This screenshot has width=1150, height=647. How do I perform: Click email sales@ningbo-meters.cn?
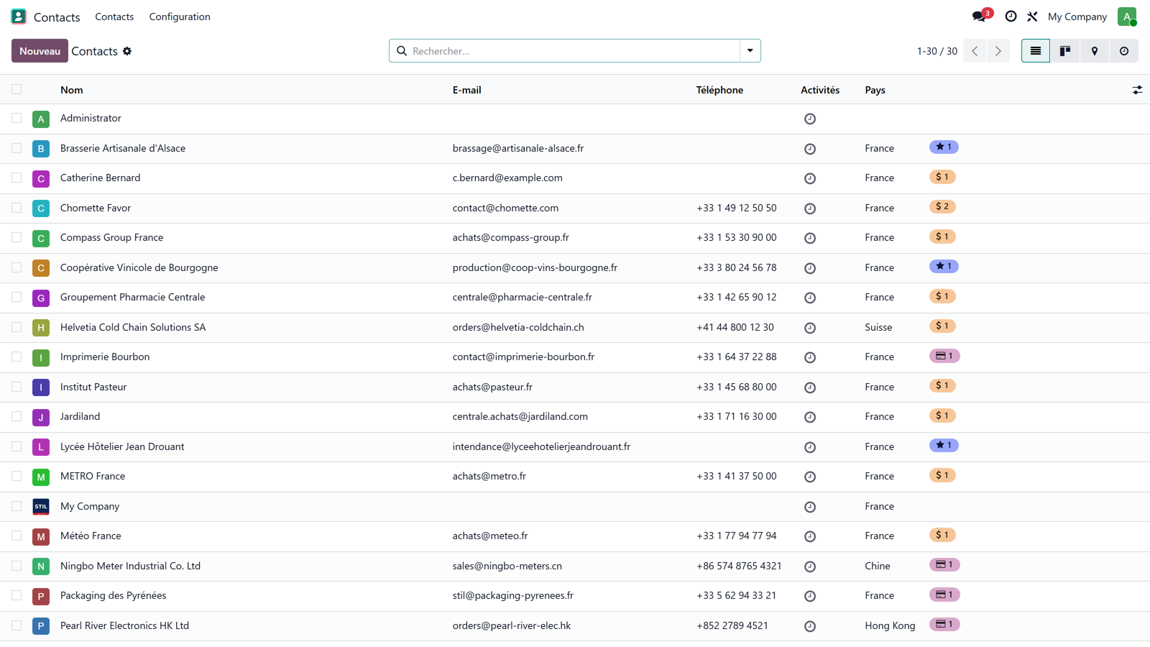click(x=507, y=566)
